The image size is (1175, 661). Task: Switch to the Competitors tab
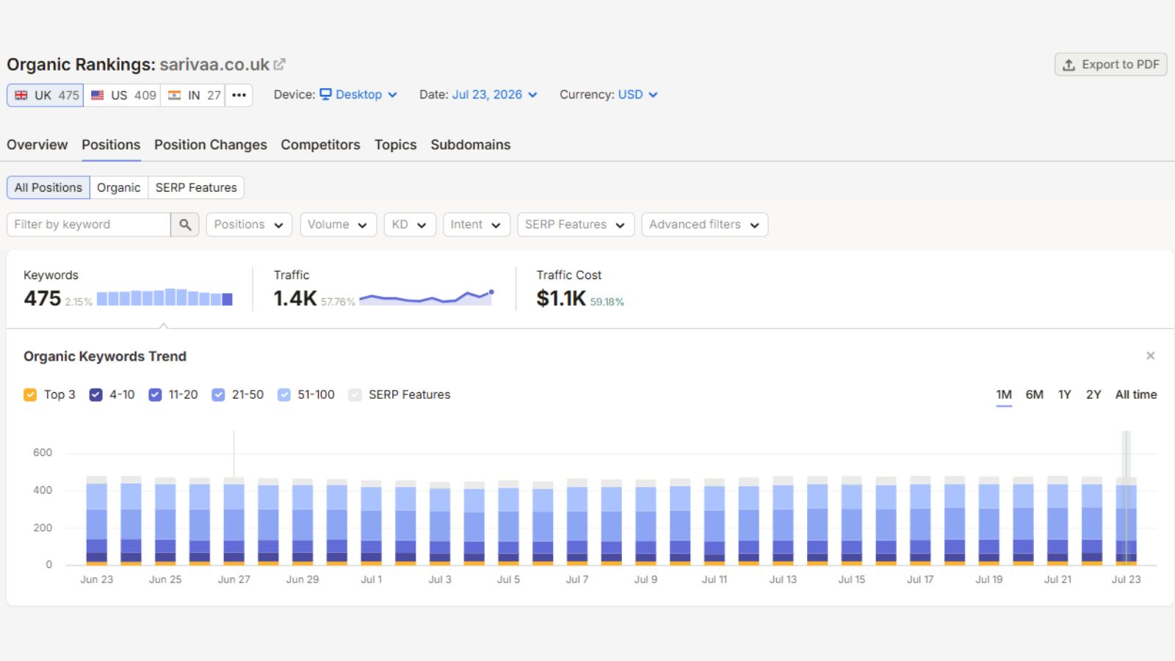pos(320,145)
